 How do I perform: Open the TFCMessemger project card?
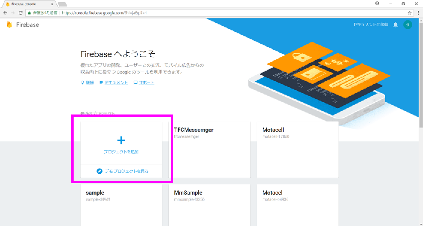[210, 149]
